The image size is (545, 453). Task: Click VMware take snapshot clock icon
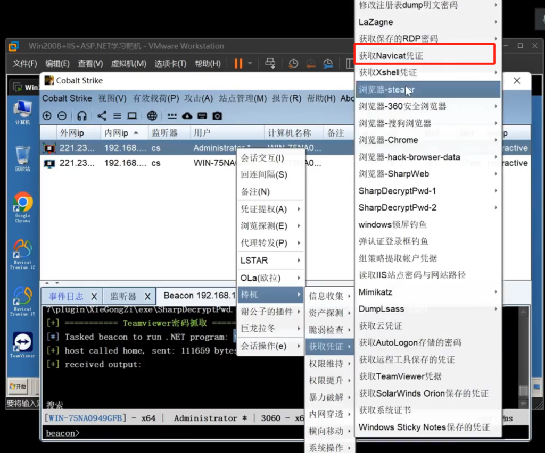pyautogui.click(x=293, y=63)
